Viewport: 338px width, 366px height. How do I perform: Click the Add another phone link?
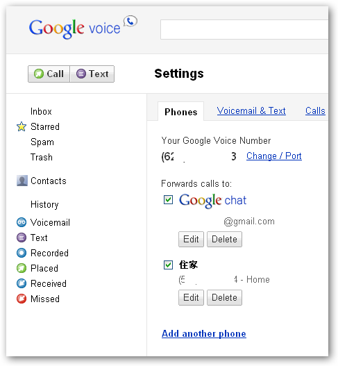[204, 333]
